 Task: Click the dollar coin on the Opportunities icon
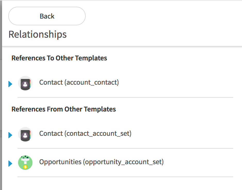click(25, 167)
